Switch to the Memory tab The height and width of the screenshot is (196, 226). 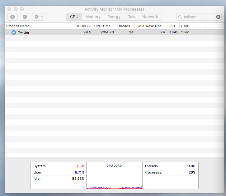93,17
